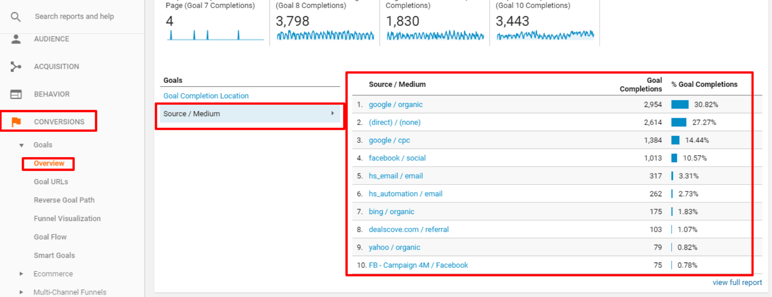This screenshot has height=297, width=772.
Task: Open google / cpc source link
Action: coord(389,140)
